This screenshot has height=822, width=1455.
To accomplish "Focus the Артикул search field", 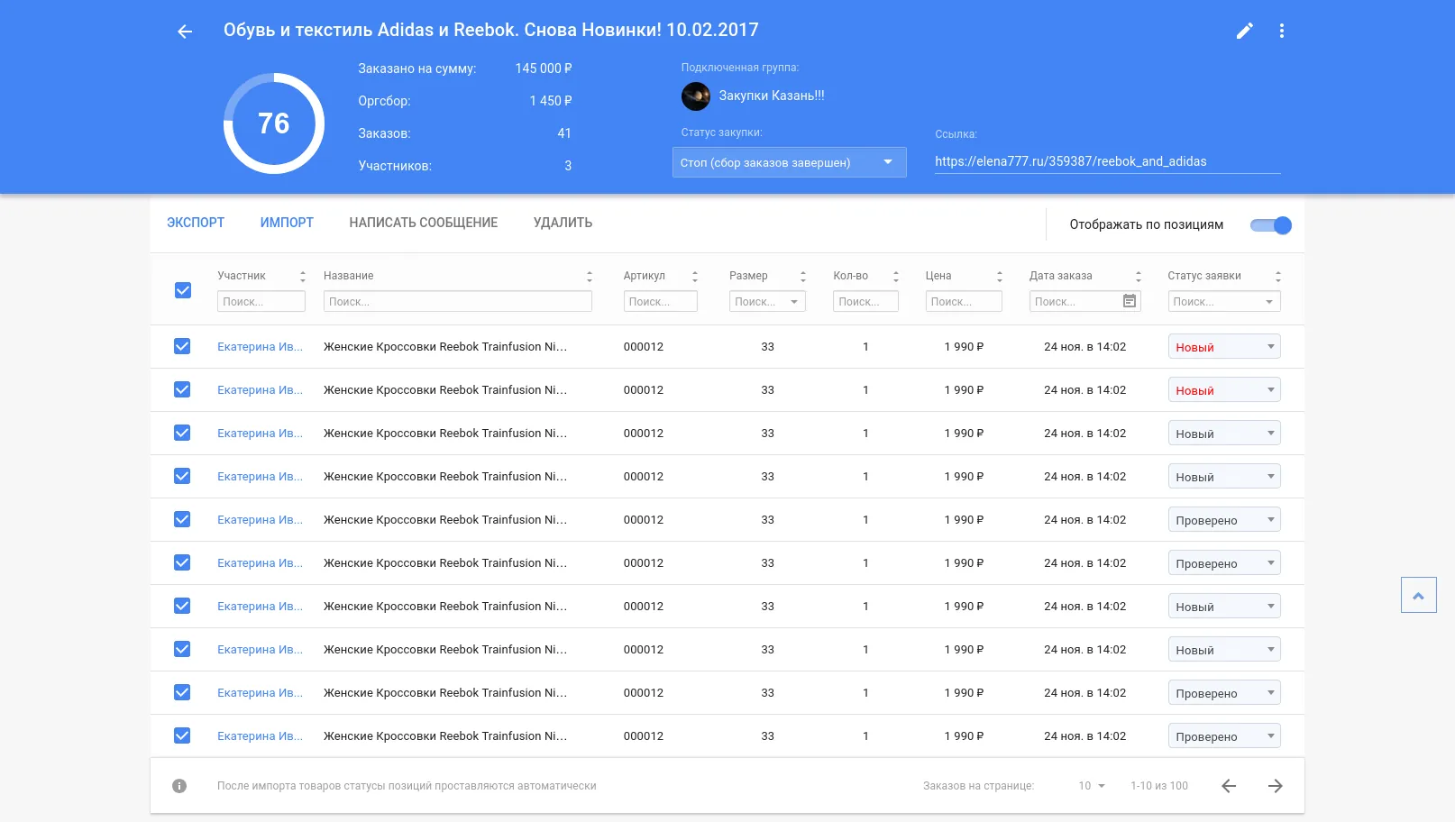I will pos(661,301).
